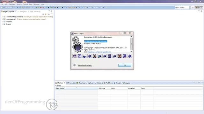Switch to the Console tab
The width and height of the screenshot is (204, 114).
point(118,83)
